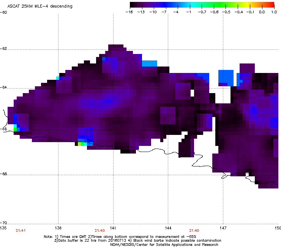This screenshot has height=247, width=281.
Task: Click the red end of the color bar
Action: pyautogui.click(x=272, y=5)
